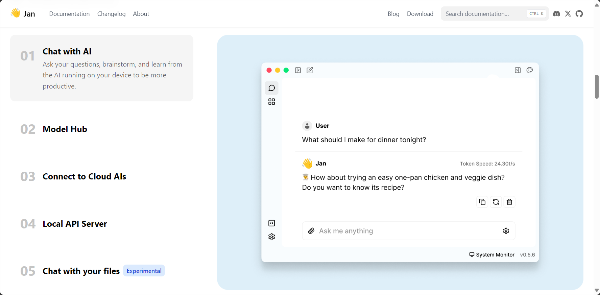
Task: Open the GitHub icon link
Action: tap(579, 14)
